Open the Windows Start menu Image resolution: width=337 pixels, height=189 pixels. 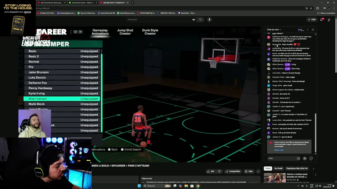139,186
